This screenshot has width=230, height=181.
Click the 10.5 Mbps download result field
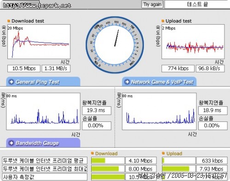coord(24,68)
